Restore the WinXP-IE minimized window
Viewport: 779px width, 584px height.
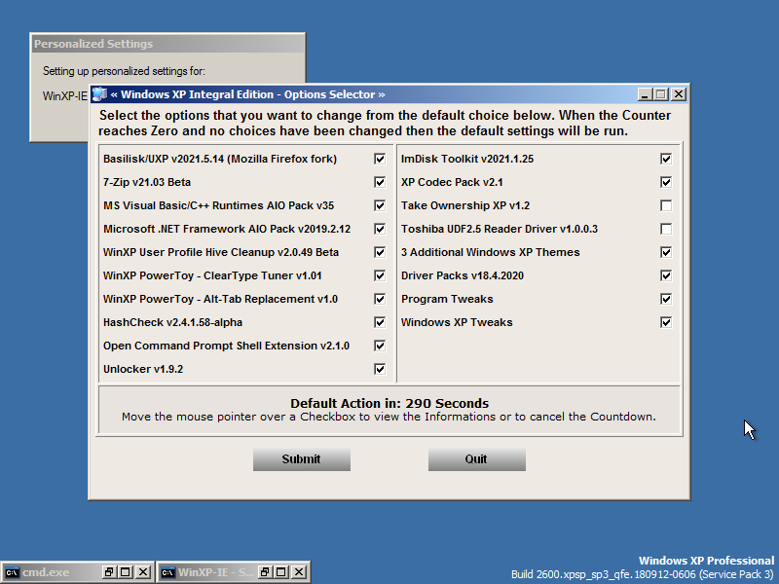[264, 572]
